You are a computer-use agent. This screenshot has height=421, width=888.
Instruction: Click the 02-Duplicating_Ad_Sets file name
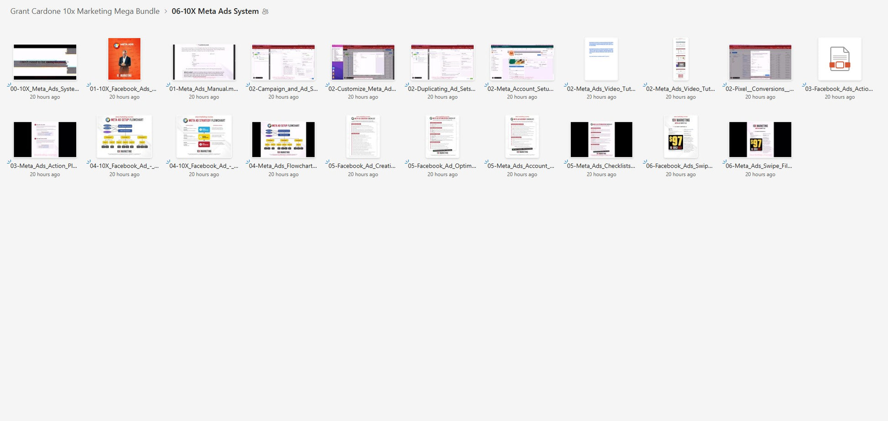[442, 89]
